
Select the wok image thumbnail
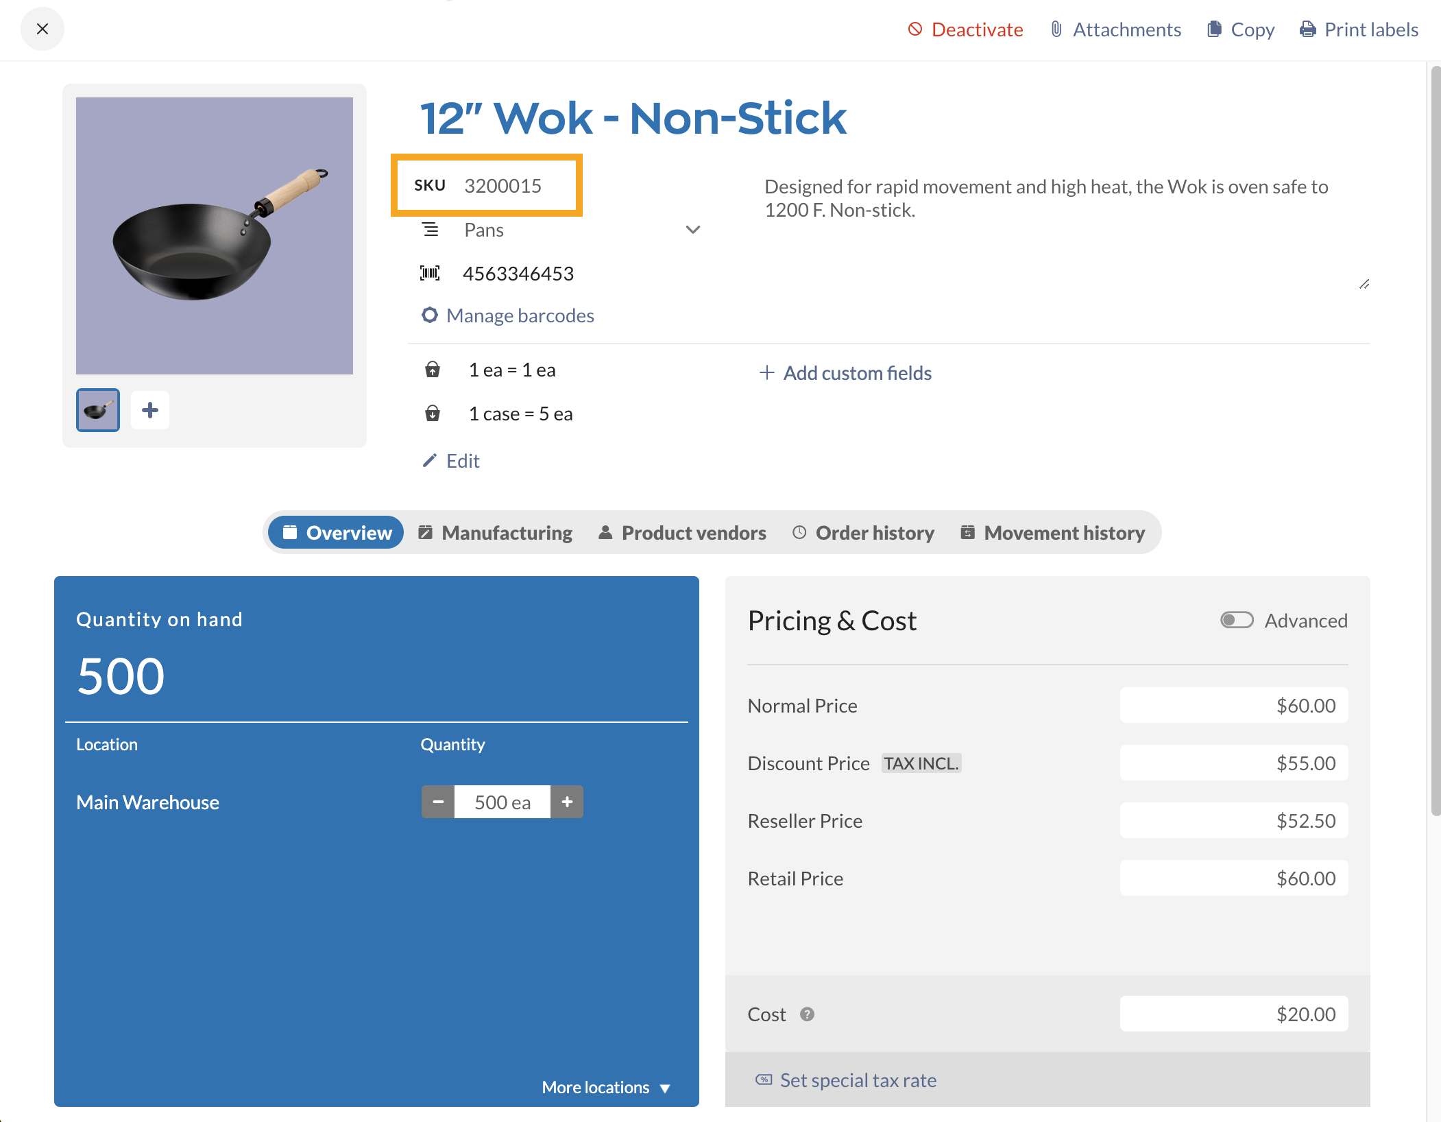click(x=98, y=410)
